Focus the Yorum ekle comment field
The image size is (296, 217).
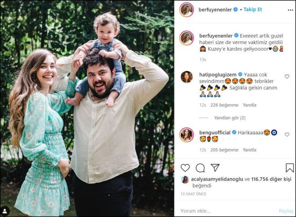(x=226, y=211)
